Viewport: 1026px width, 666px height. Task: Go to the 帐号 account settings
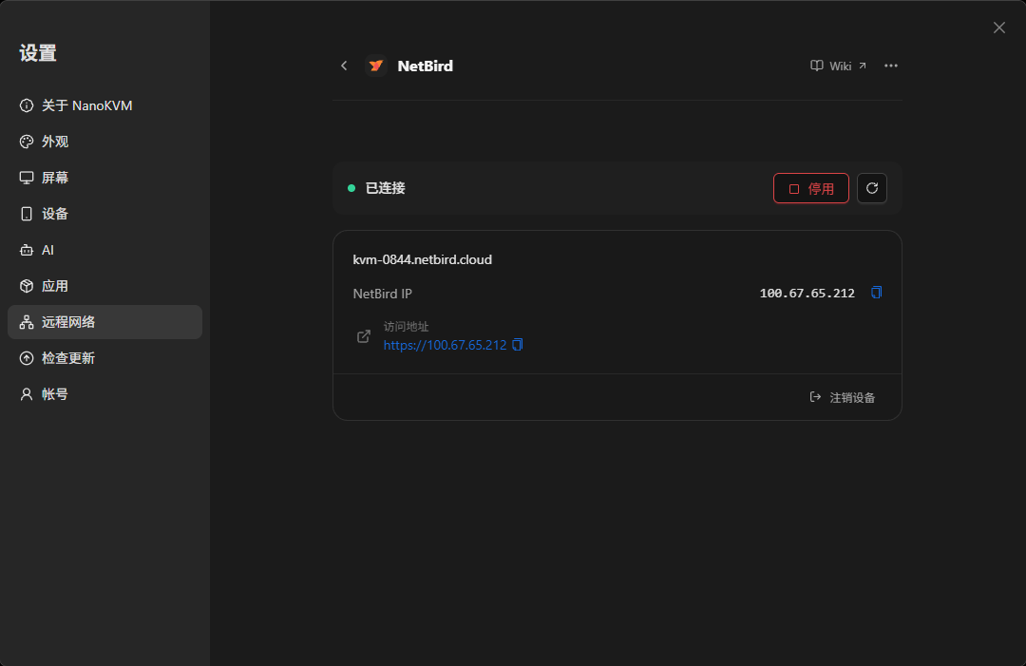pos(104,394)
